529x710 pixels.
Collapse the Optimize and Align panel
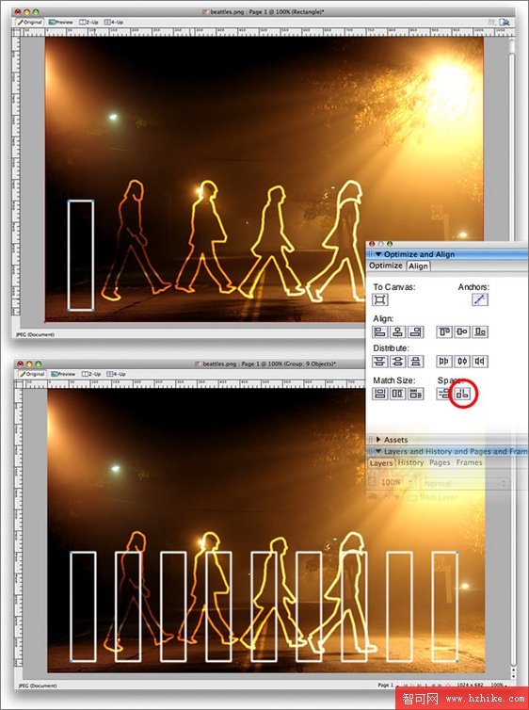(377, 254)
